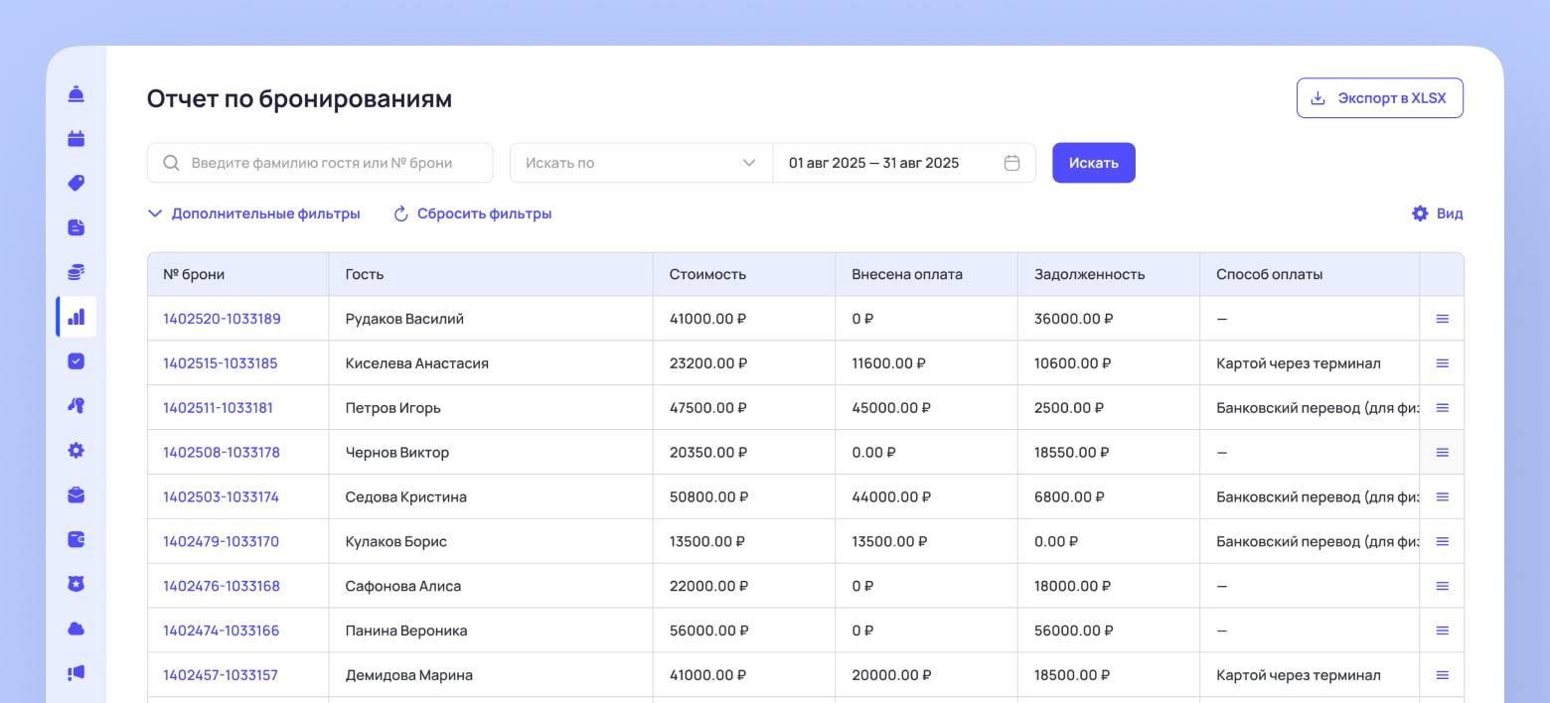Open booking 1402479-1033170
Screen dimensions: 1550x703
(x=221, y=541)
